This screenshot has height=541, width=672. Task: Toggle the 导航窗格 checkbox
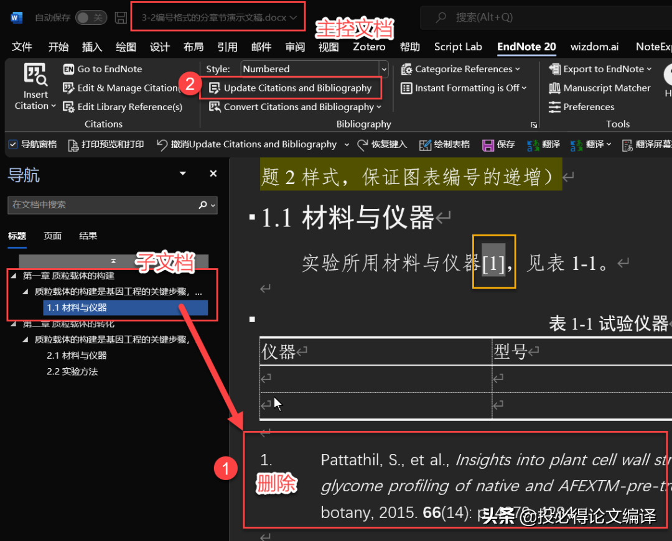tap(13, 144)
